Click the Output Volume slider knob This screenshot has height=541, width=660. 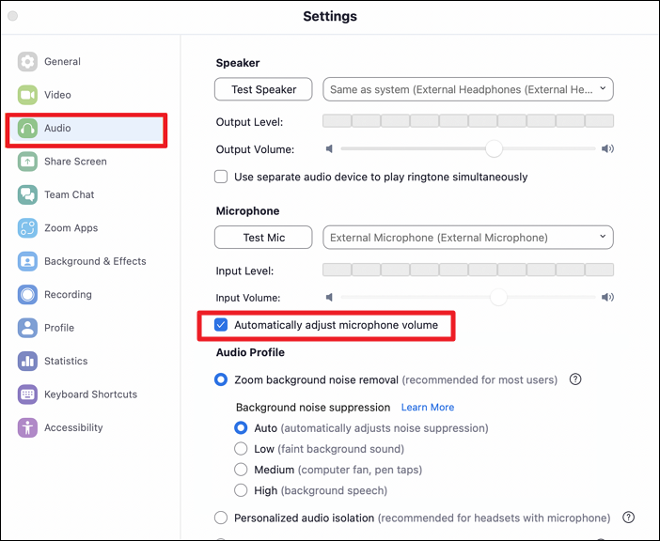(x=494, y=148)
